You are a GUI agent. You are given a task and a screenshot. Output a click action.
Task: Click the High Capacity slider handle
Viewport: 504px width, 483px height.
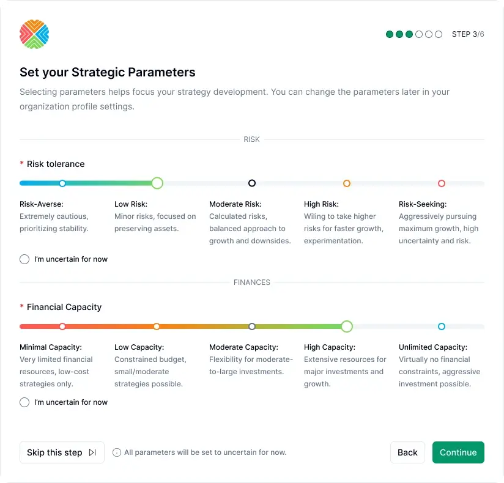tap(347, 326)
